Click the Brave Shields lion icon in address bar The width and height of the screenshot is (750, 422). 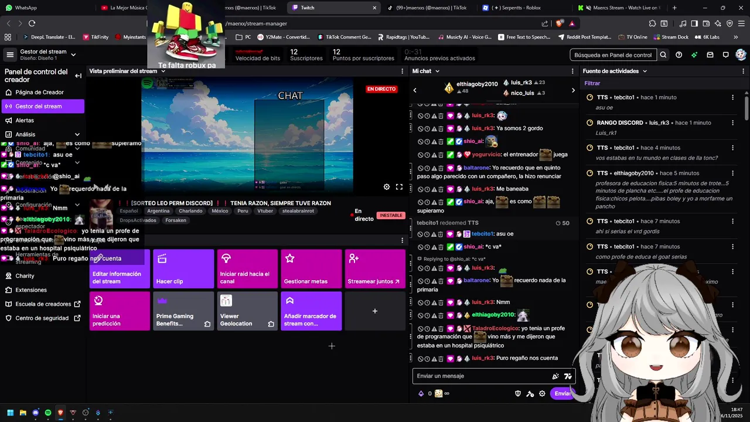pyautogui.click(x=560, y=23)
